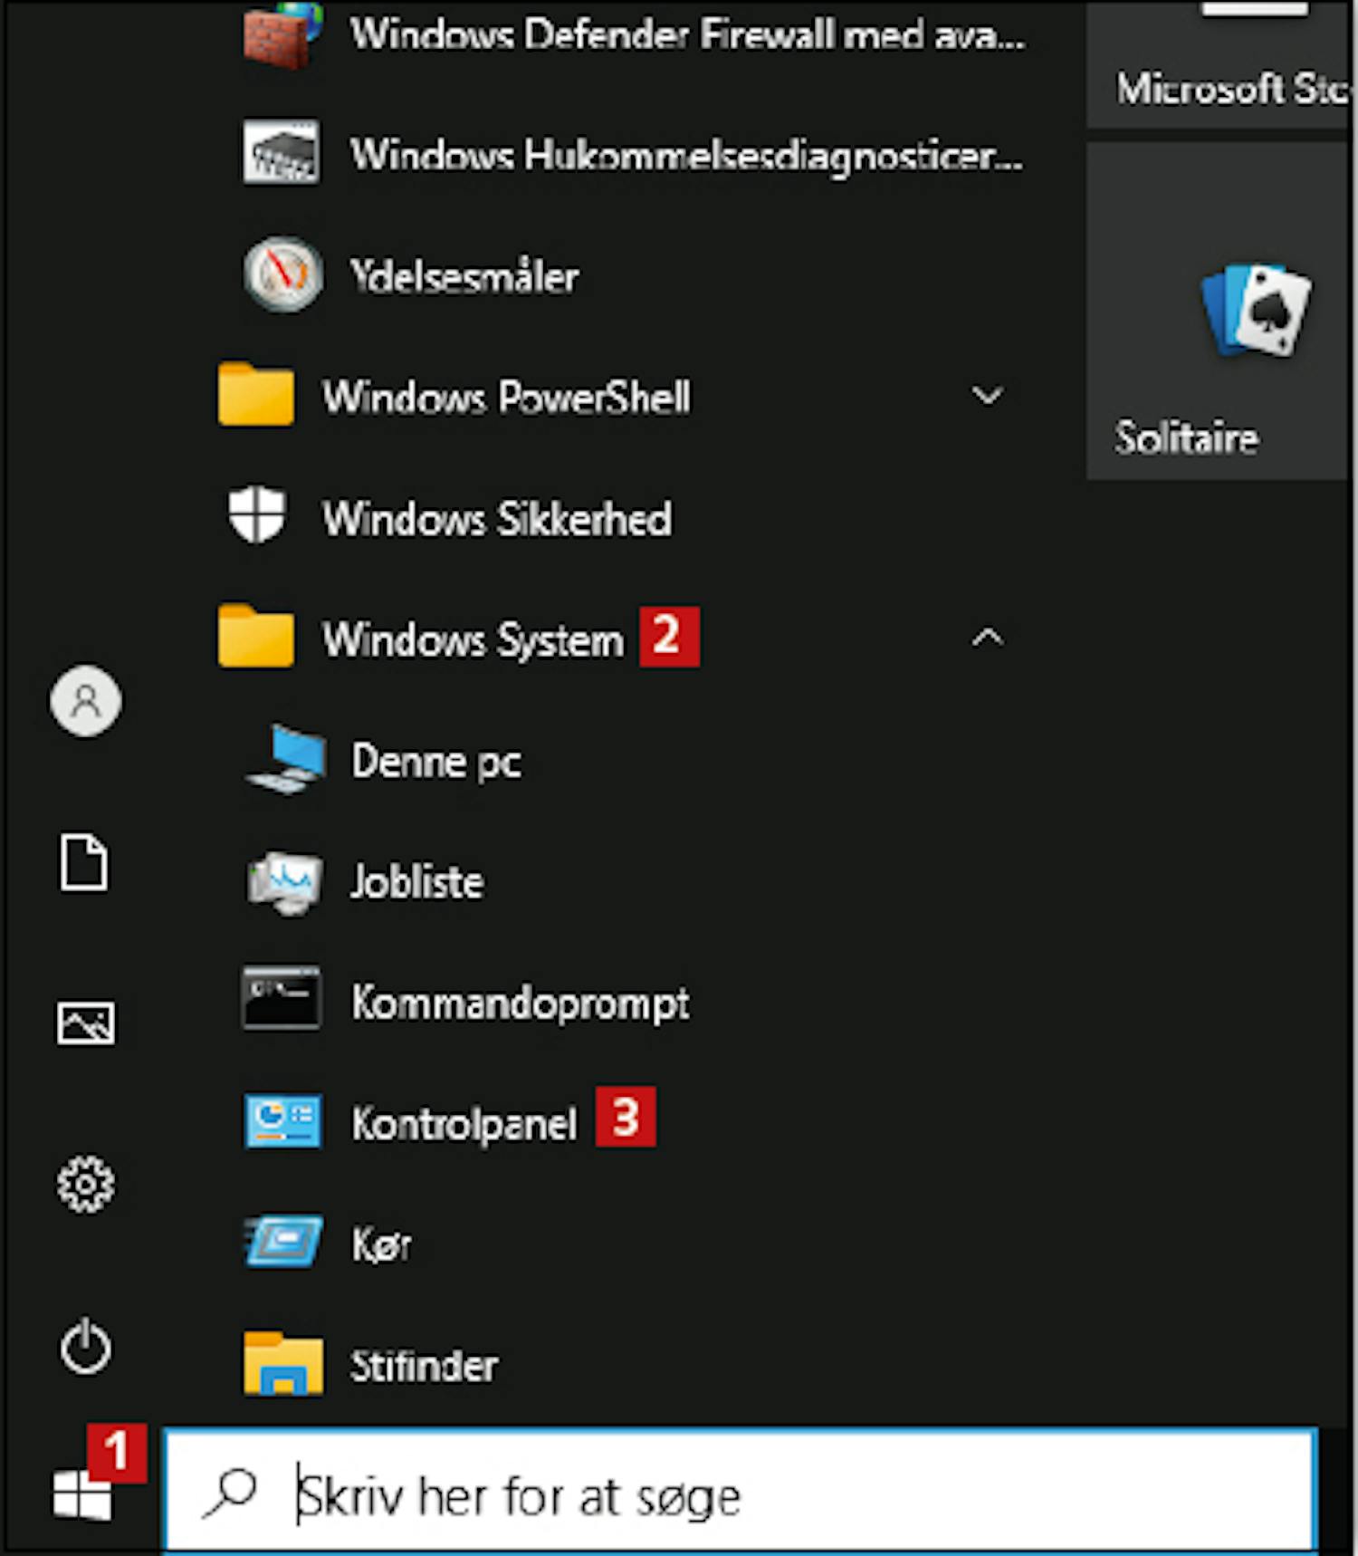
Task: Open Kommandoprompt console icon
Action: point(282,998)
